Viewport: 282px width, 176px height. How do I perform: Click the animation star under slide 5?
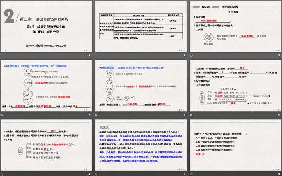97,115
